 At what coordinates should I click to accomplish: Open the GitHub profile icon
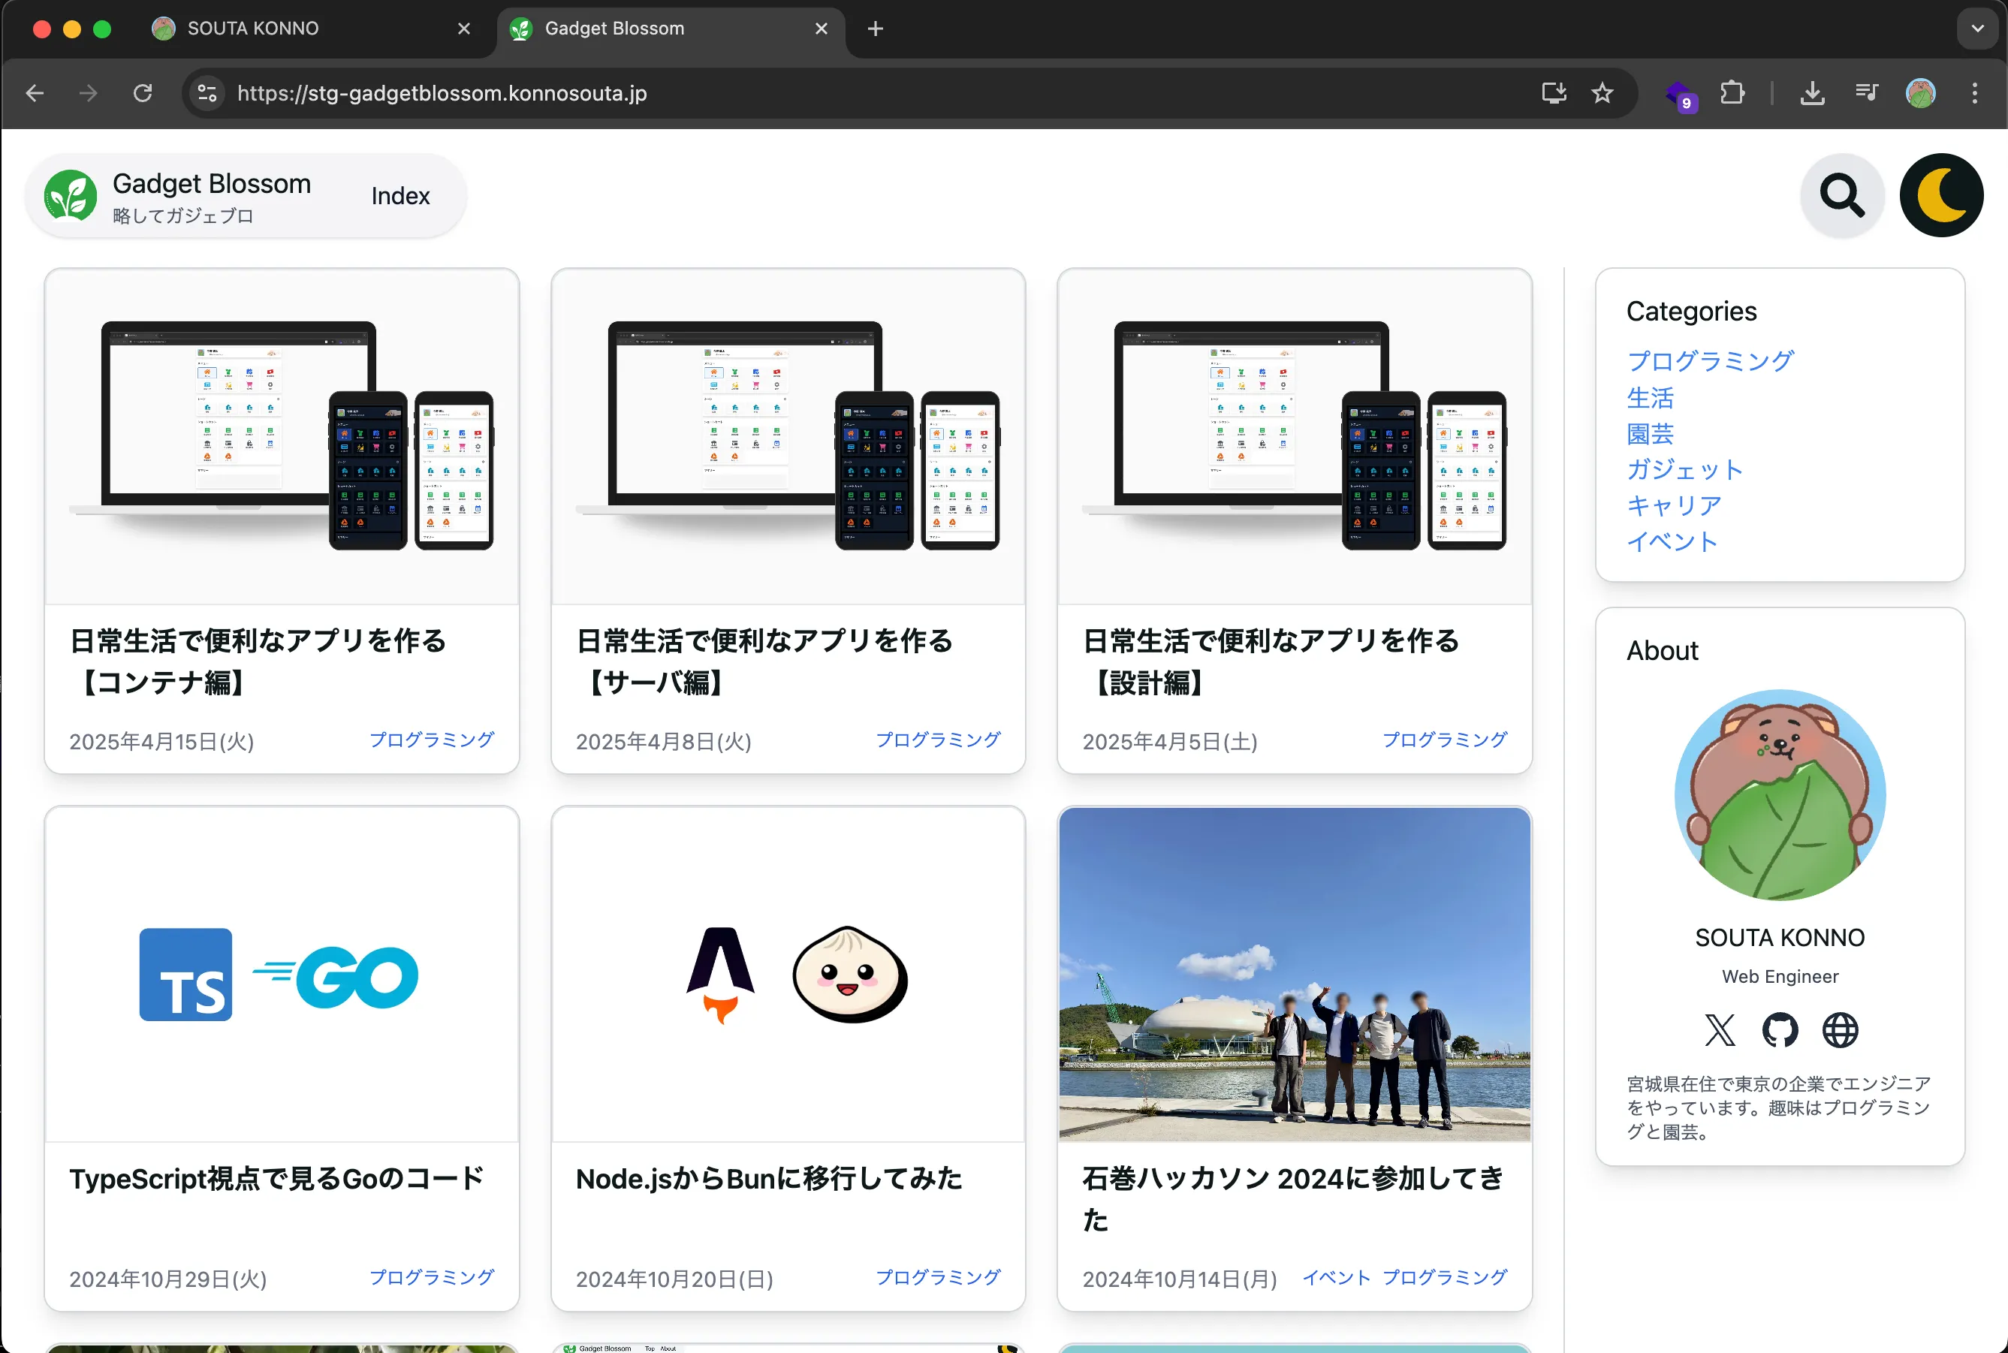click(x=1779, y=1030)
